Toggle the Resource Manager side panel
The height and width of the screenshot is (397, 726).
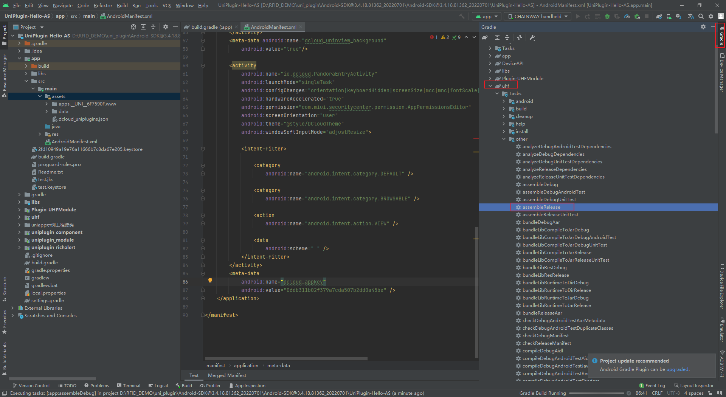pos(4,76)
